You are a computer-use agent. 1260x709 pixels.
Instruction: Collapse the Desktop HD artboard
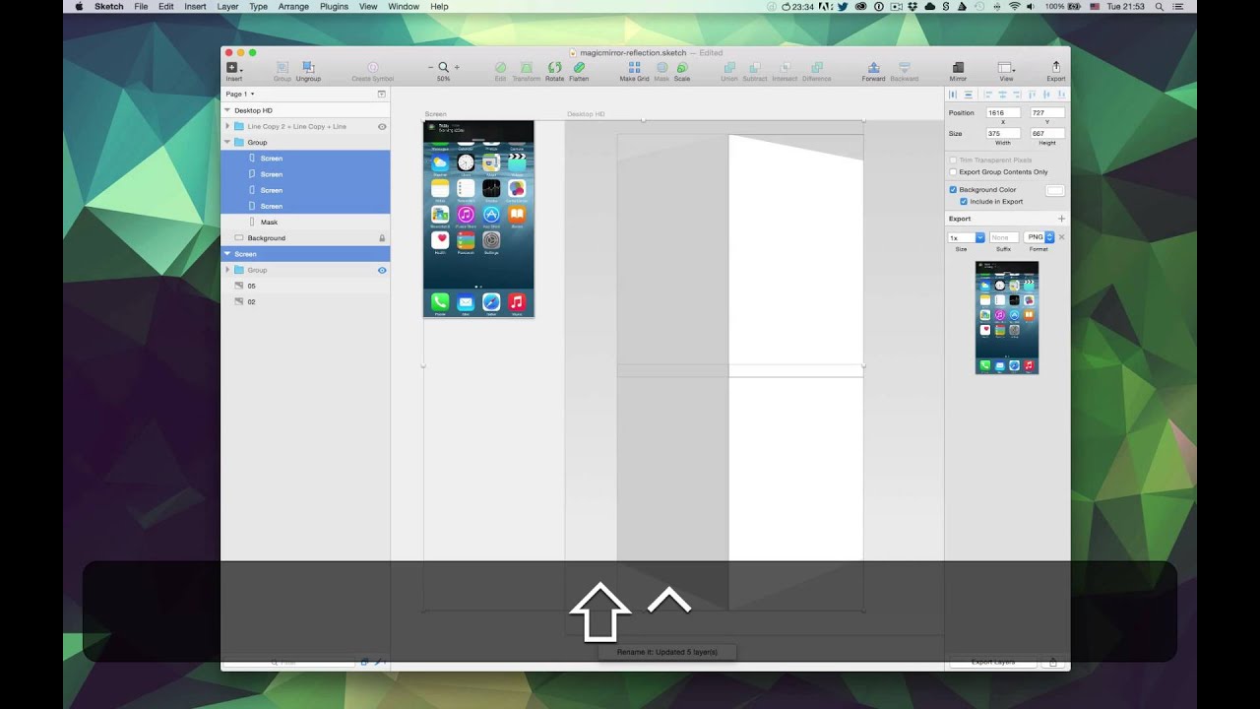point(227,110)
